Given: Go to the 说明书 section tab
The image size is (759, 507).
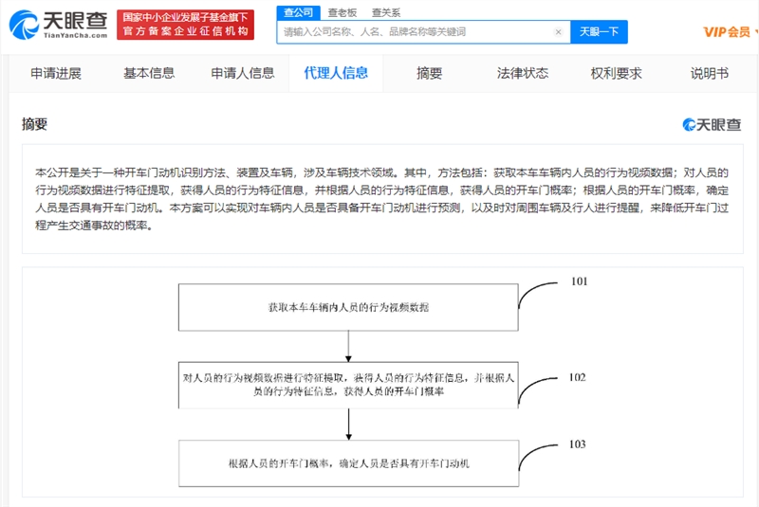Looking at the screenshot, I should point(709,74).
